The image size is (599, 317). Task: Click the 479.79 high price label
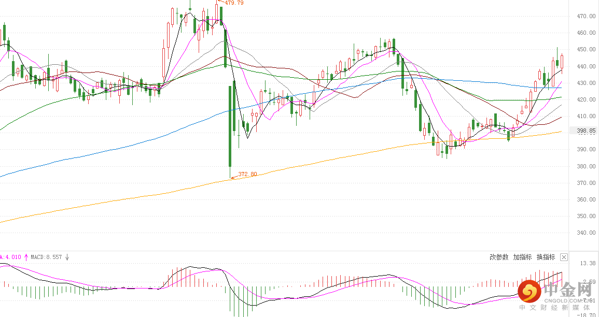(x=234, y=3)
